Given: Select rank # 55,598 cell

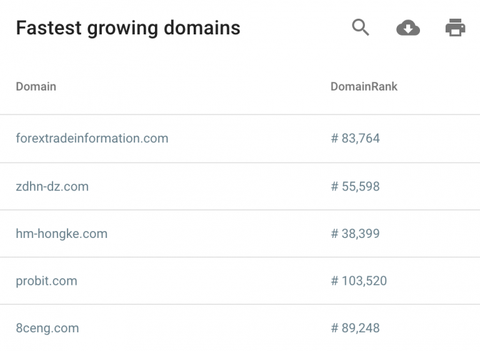Looking at the screenshot, I should pyautogui.click(x=356, y=186).
